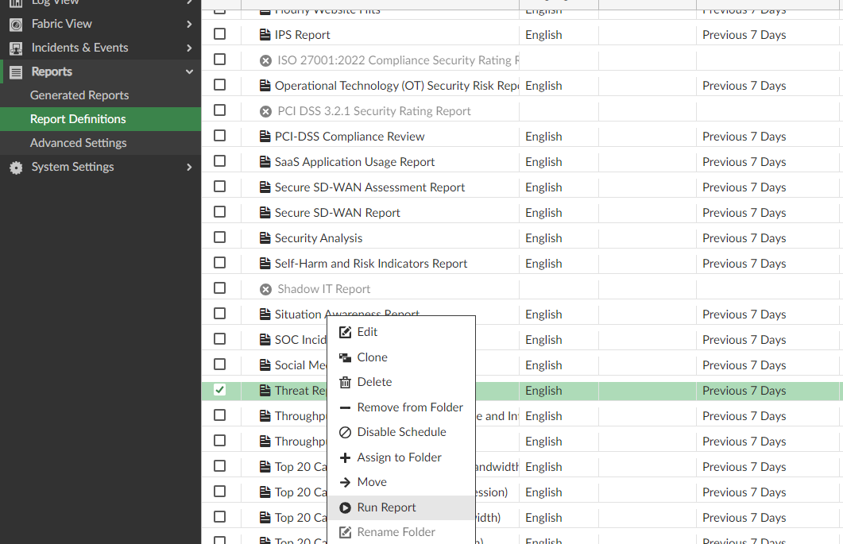Click the PCI-DSS Compliance Review document icon
Viewport: 843px width, 544px height.
[265, 137]
